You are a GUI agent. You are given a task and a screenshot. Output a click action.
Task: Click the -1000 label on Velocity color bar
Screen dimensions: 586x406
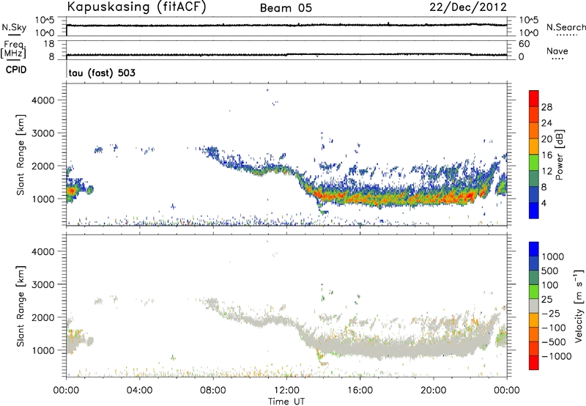point(556,356)
